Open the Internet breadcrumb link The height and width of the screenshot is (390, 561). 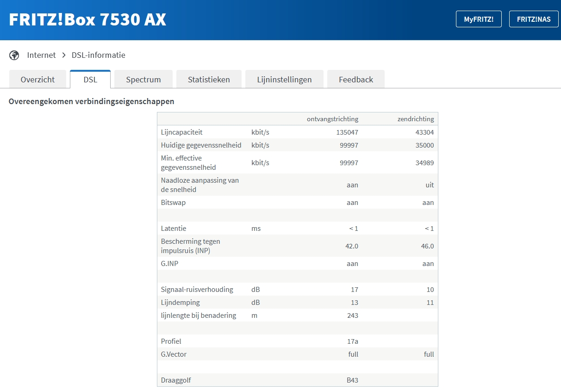coord(41,55)
